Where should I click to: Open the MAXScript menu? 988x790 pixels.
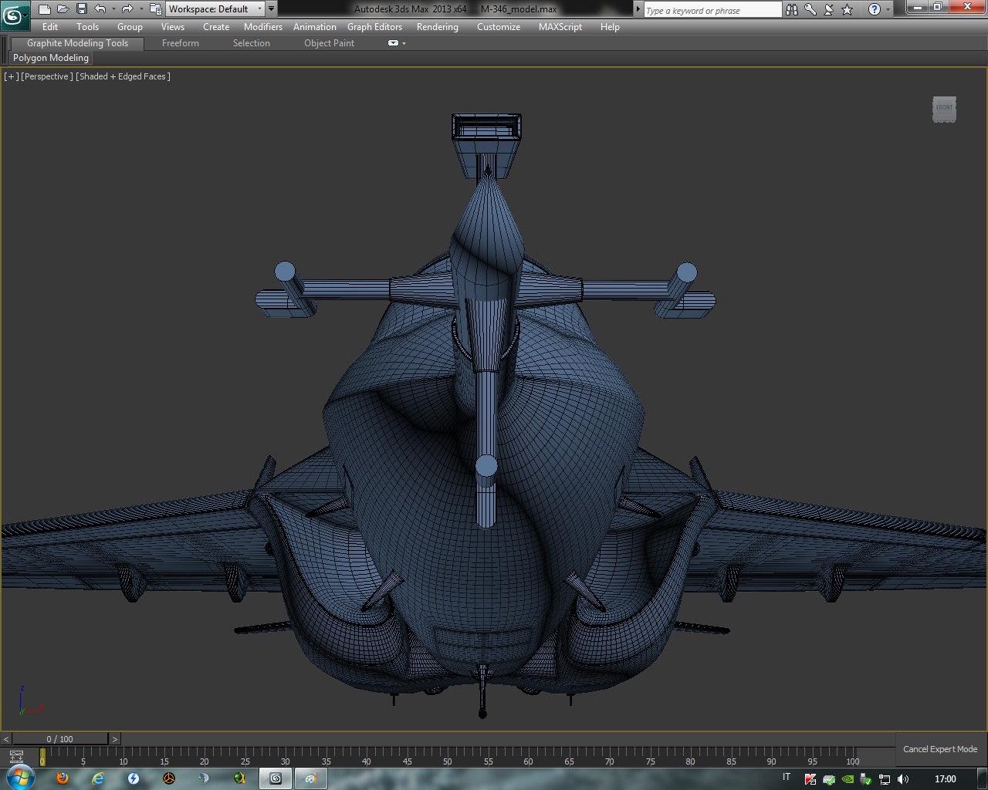[560, 27]
